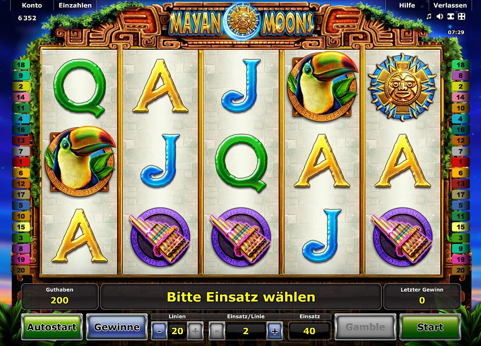The width and height of the screenshot is (481, 346).
Task: Lower Einsatz/Linie with the minus button
Action: (x=217, y=331)
